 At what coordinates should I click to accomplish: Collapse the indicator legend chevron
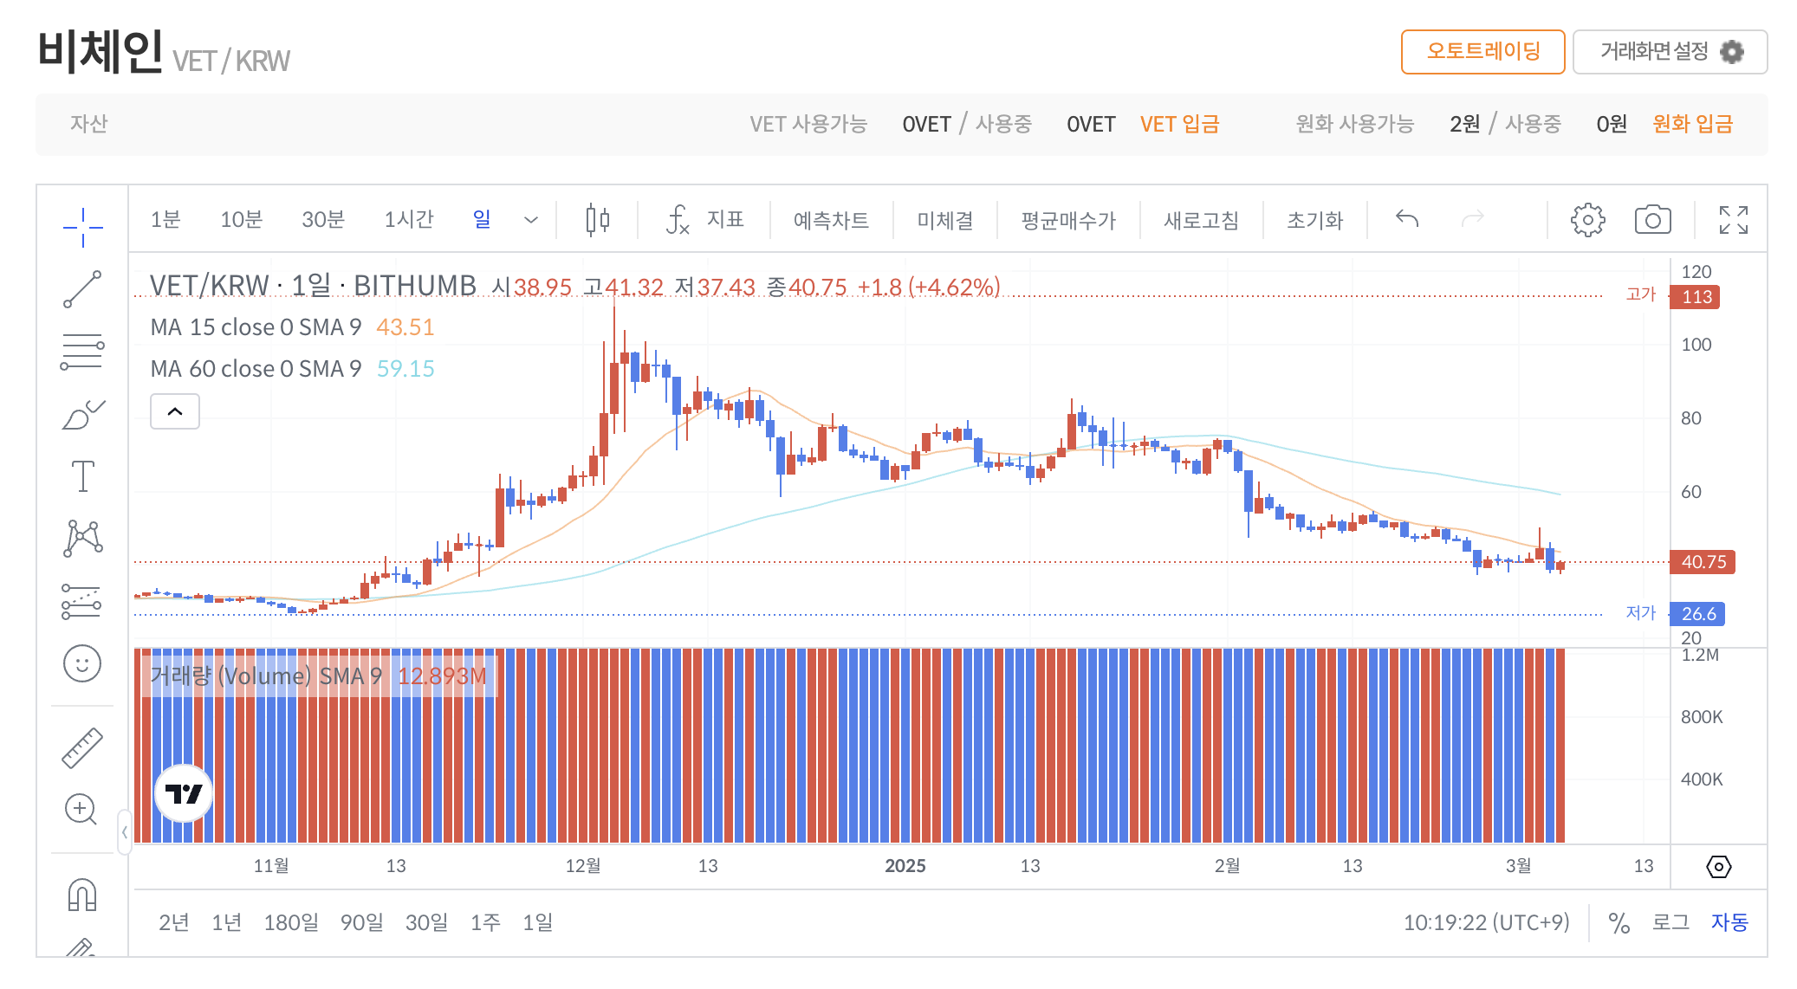[175, 411]
